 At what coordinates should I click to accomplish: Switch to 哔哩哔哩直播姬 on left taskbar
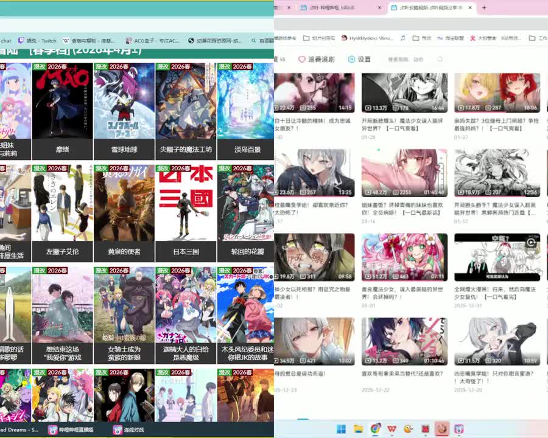71,429
